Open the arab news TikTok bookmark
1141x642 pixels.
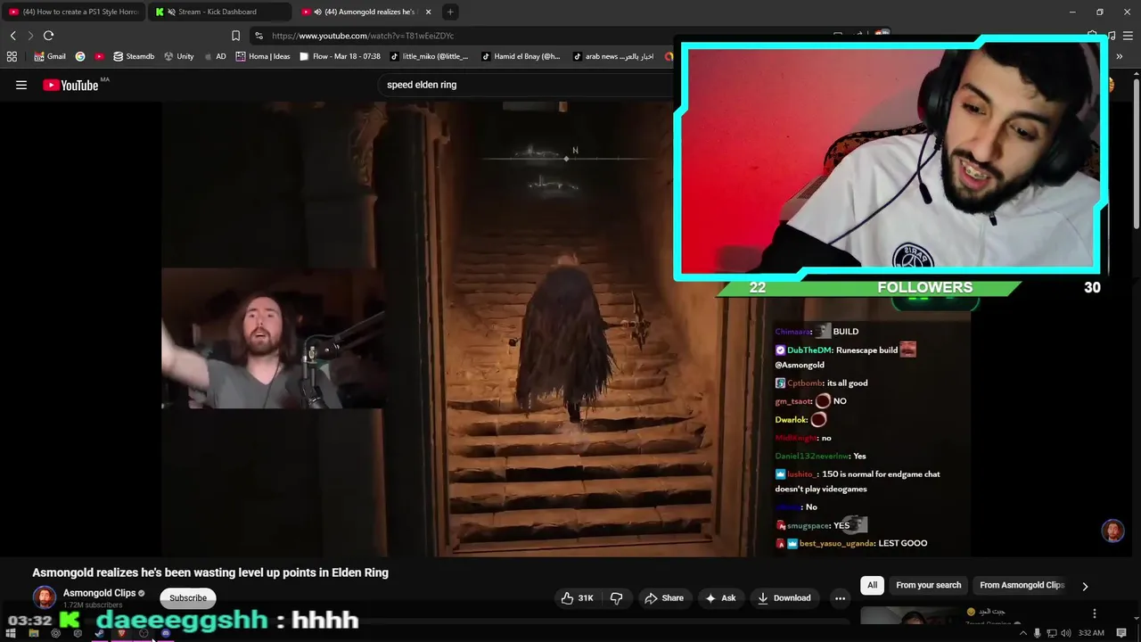(x=613, y=56)
